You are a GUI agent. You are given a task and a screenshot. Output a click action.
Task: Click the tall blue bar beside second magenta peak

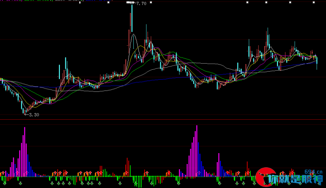pyautogui.click(x=198, y=160)
